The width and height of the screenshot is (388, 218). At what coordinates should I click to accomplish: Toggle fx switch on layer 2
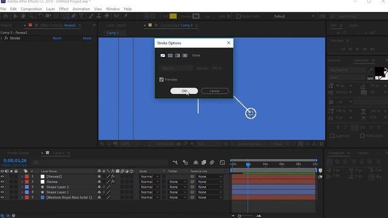pos(113,182)
